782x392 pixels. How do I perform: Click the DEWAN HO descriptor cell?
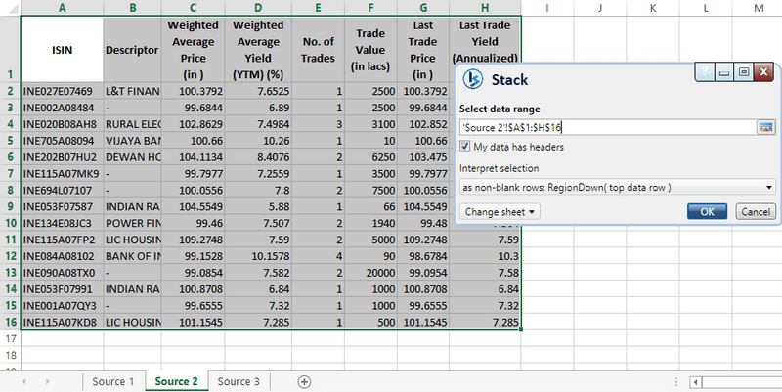pyautogui.click(x=132, y=157)
